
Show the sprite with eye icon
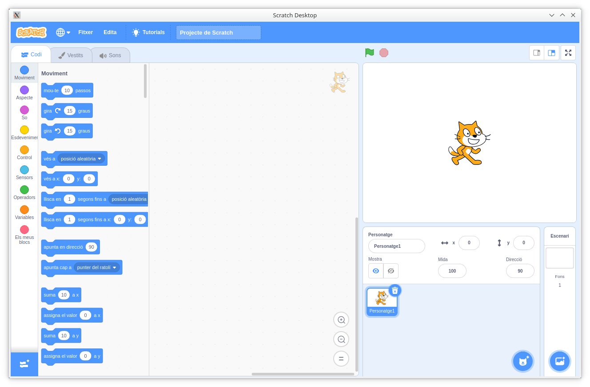tap(376, 271)
